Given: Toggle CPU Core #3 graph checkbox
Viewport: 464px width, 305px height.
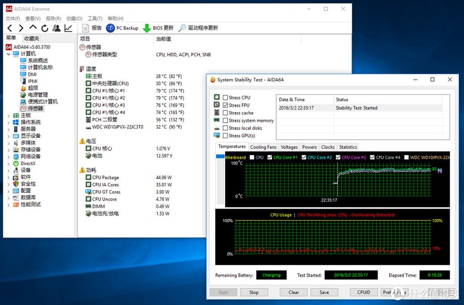Looking at the screenshot, I should [x=338, y=157].
